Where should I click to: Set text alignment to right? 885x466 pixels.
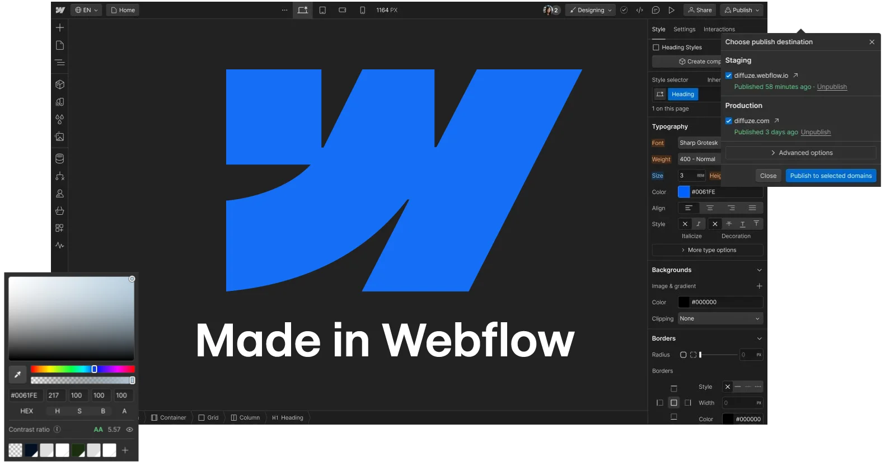pyautogui.click(x=731, y=208)
